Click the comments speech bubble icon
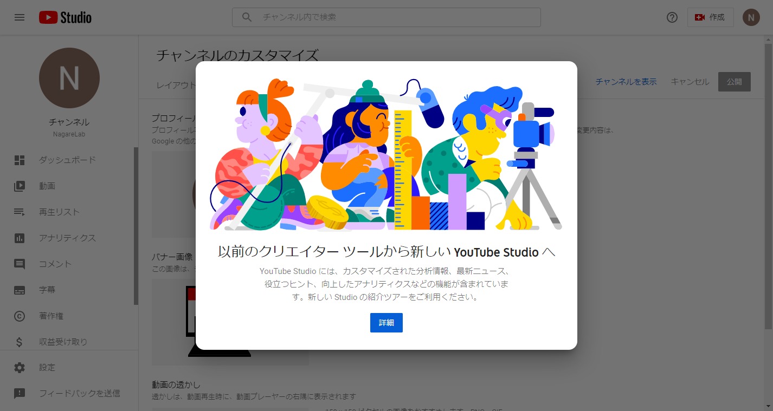 (20, 264)
